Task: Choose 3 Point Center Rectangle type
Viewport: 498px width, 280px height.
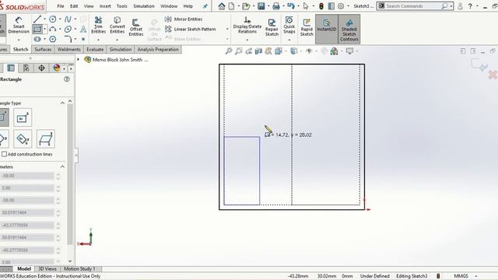Action: (x=23, y=138)
